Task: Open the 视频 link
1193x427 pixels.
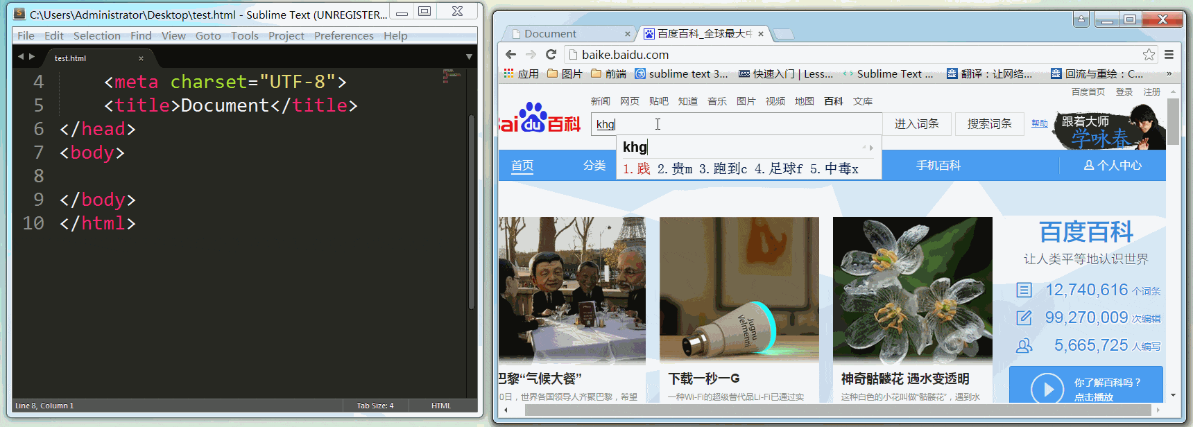Action: 775,101
